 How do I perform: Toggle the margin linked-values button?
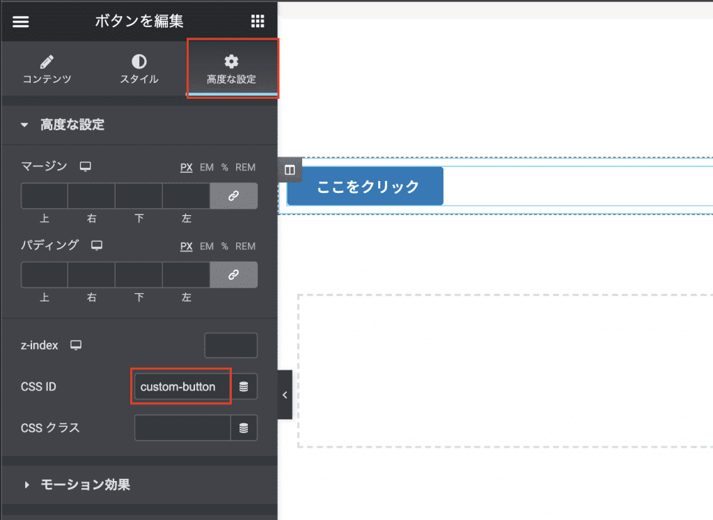pyautogui.click(x=233, y=196)
